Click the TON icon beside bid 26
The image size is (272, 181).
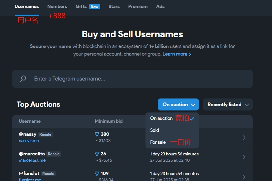(97, 154)
